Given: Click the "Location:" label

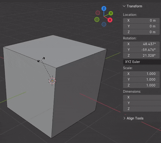Looking at the screenshot, I should click(x=130, y=15).
